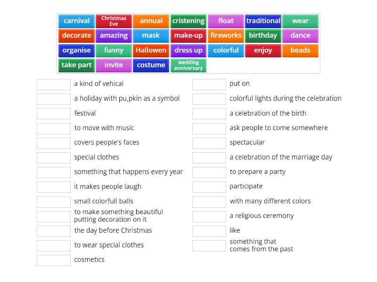
Task: Click the empty box next to 'covers people's faces'
Action: pos(54,143)
